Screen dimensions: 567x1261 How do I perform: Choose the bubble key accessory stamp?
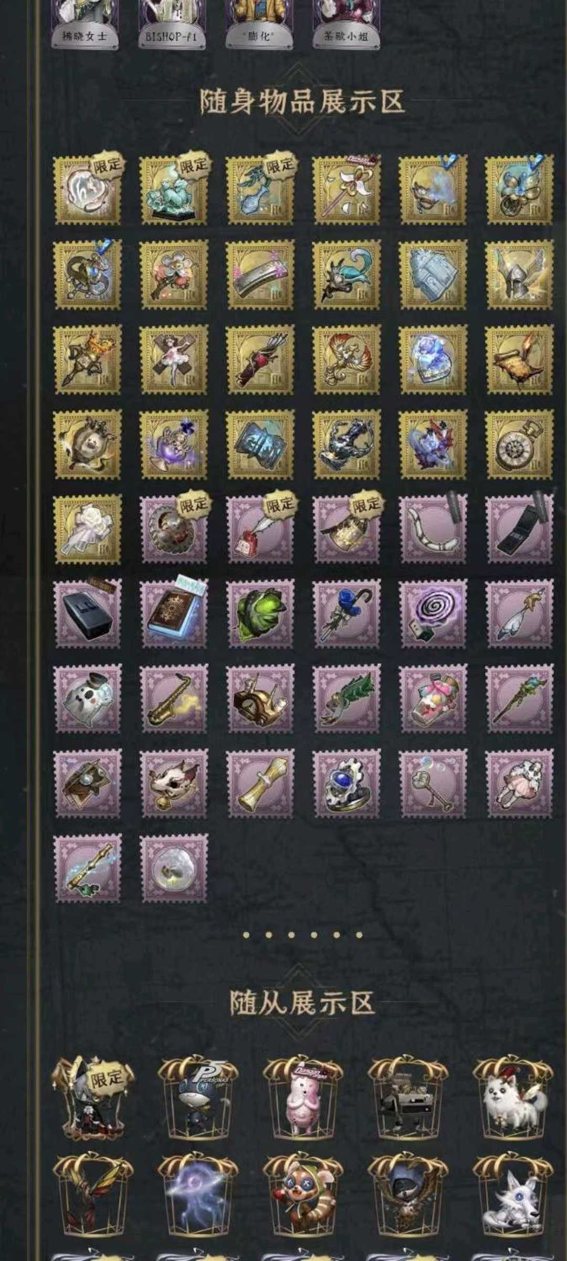coord(433,783)
